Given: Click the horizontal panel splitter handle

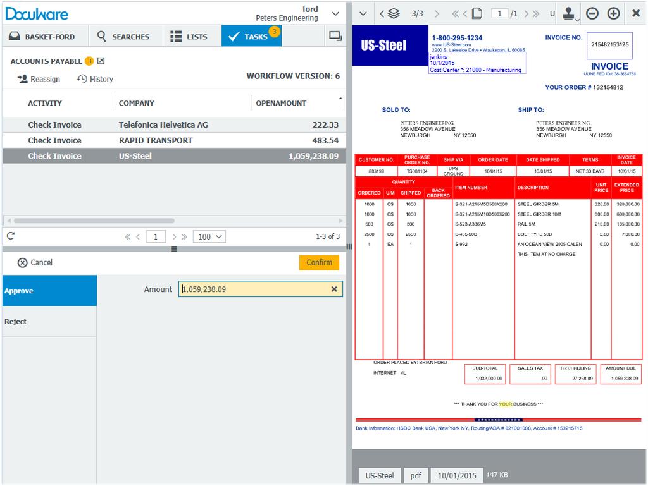Looking at the screenshot, I should 175,249.
